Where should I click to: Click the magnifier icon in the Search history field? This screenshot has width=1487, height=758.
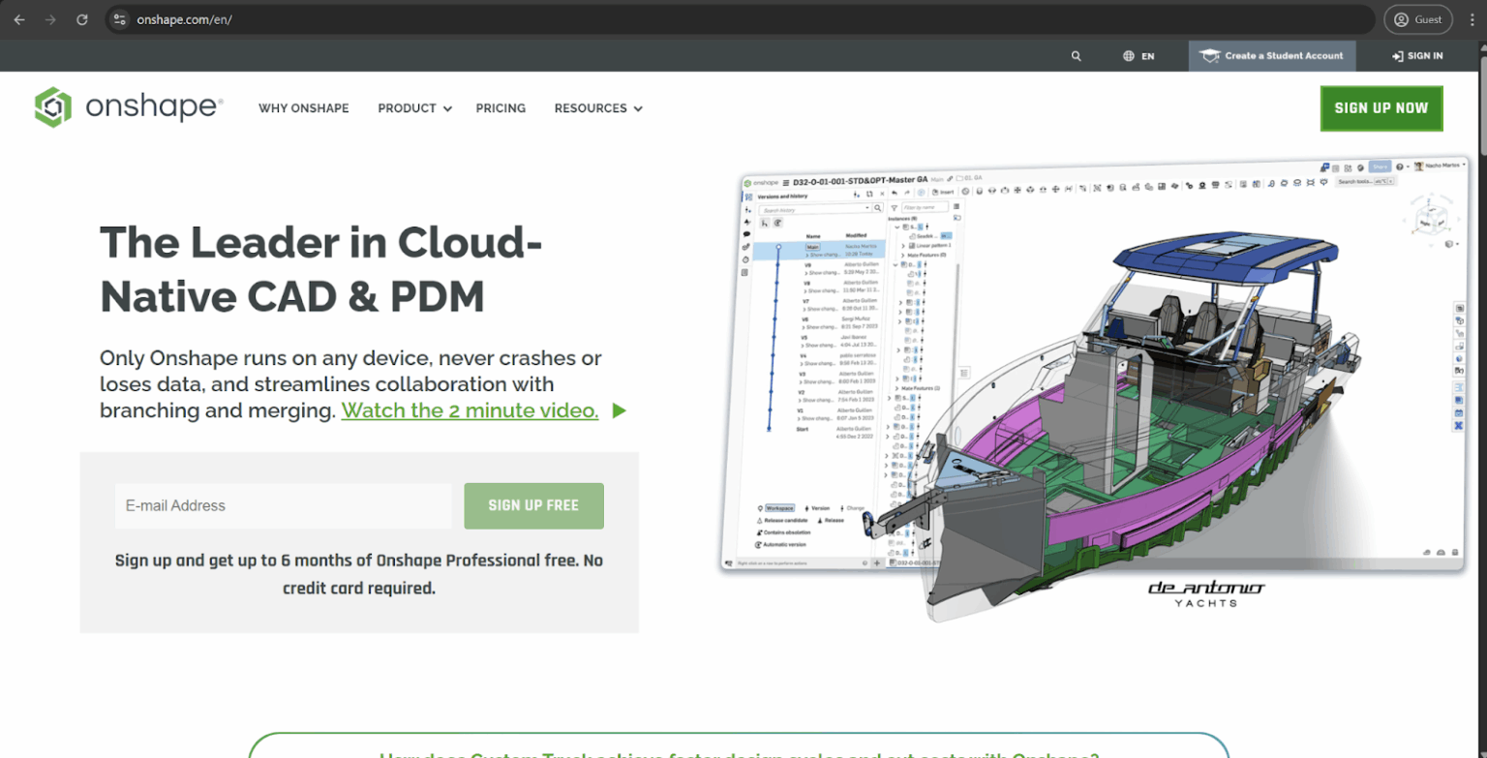[x=878, y=208]
